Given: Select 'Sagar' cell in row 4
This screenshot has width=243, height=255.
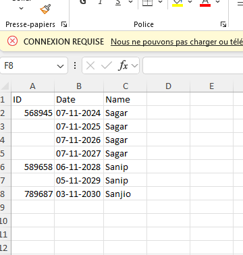Looking at the screenshot, I should [126, 140].
